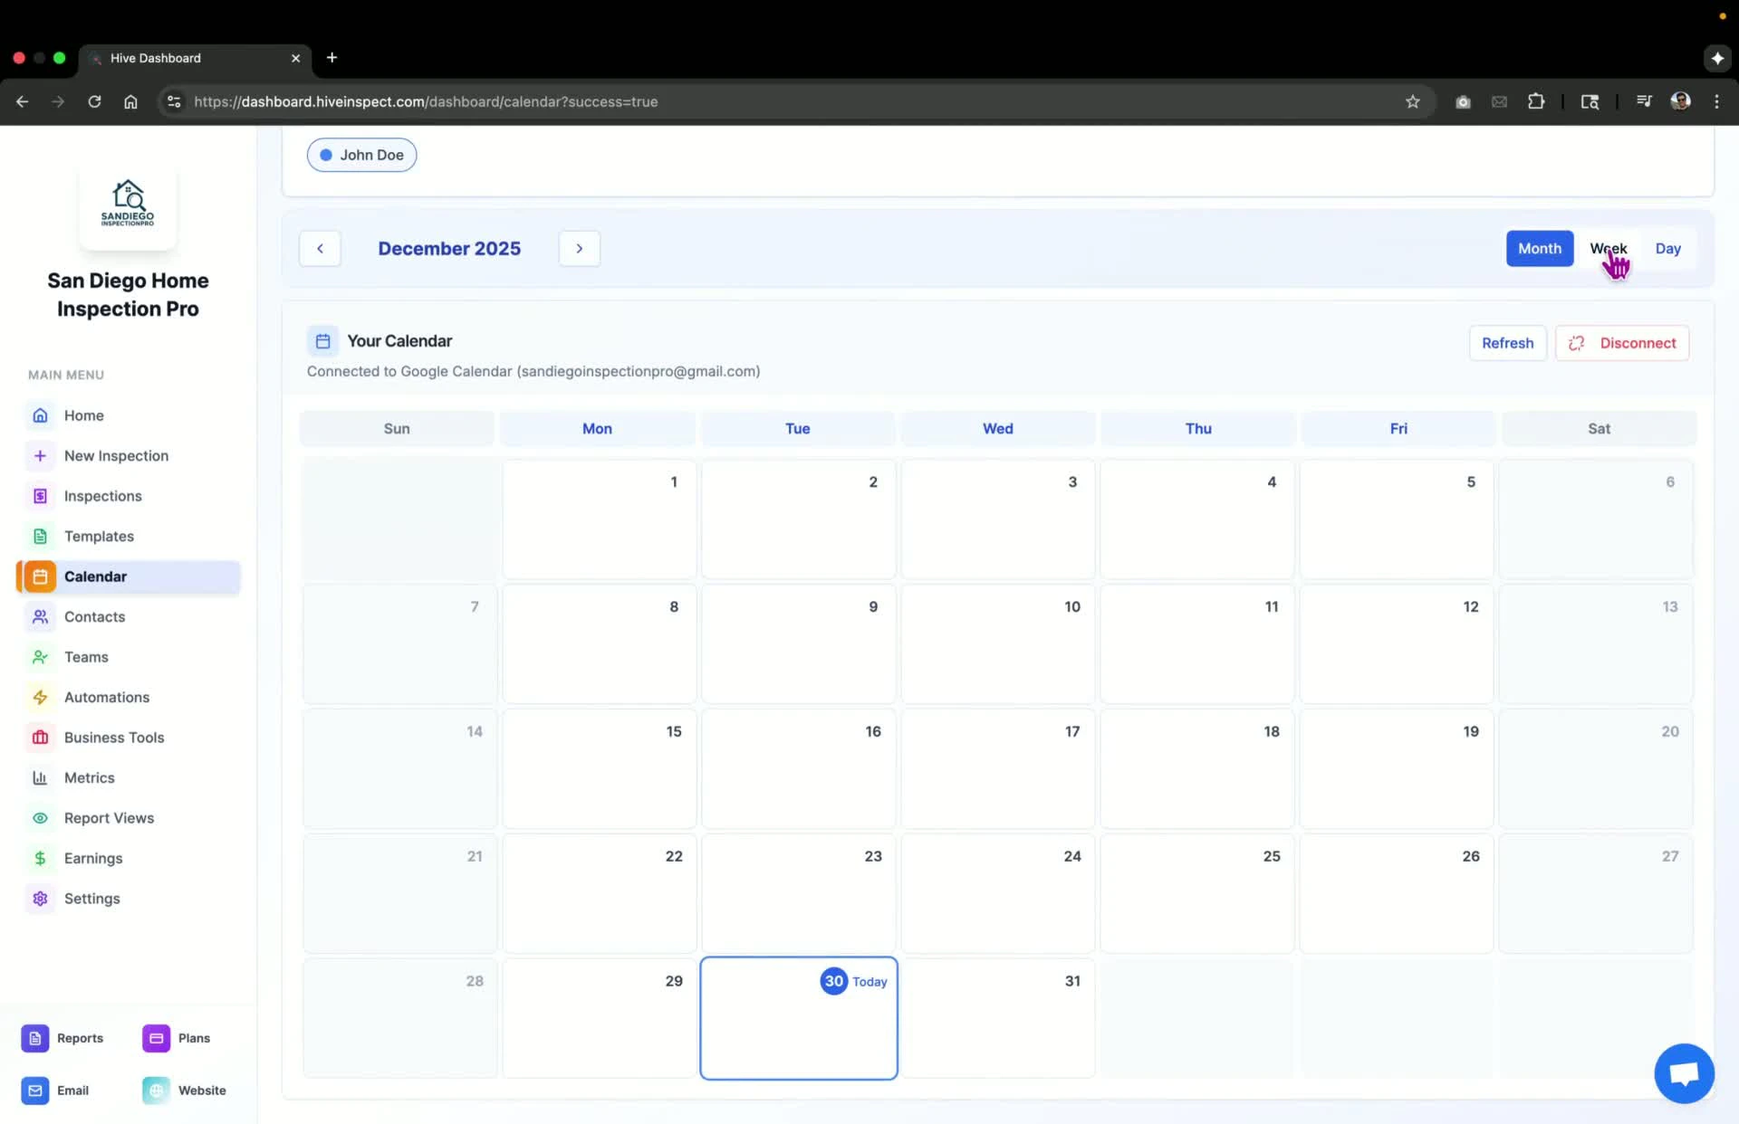Switch calendar to Day view
This screenshot has height=1124, width=1739.
click(1667, 248)
